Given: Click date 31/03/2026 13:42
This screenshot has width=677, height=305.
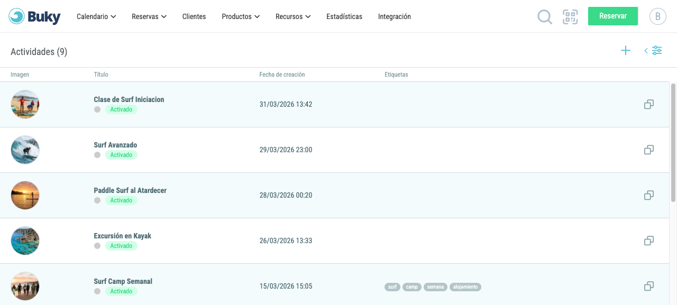Looking at the screenshot, I should pyautogui.click(x=286, y=104).
